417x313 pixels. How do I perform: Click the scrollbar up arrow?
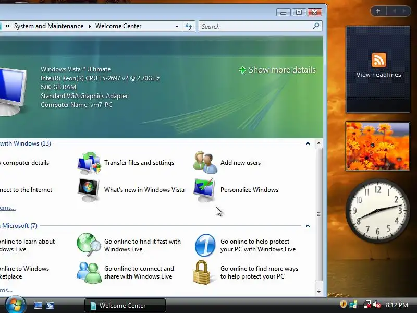click(x=319, y=143)
